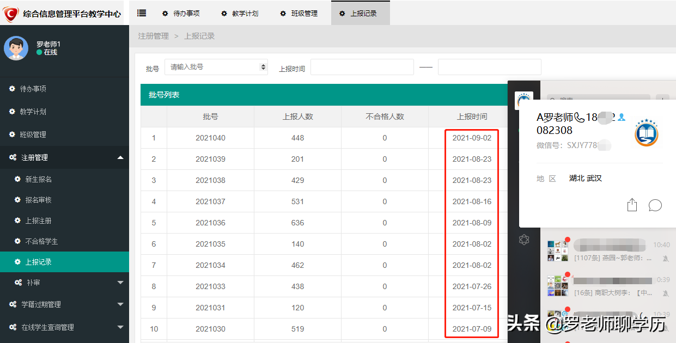Select batch number 2021039 cell
The image size is (676, 343).
pyautogui.click(x=210, y=159)
